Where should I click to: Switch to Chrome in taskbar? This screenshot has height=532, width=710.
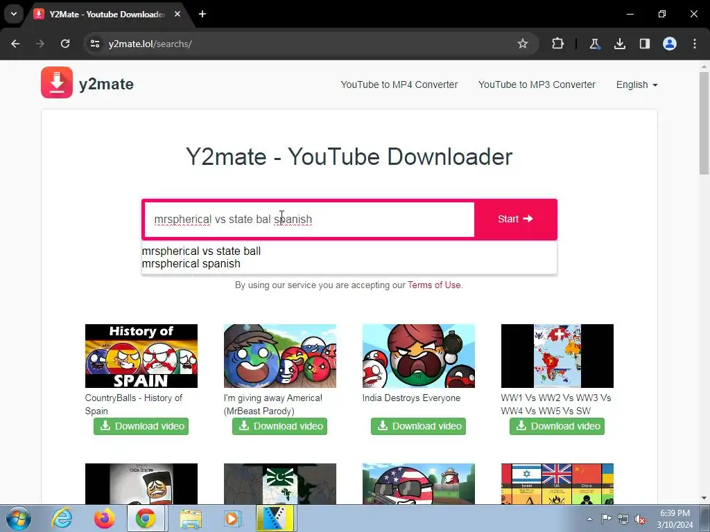(146, 518)
